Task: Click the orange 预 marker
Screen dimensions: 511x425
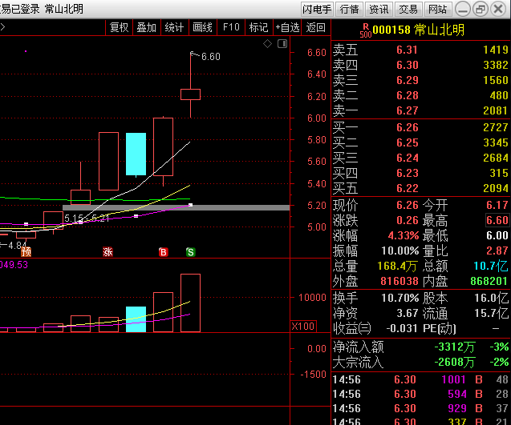Action: [26, 251]
